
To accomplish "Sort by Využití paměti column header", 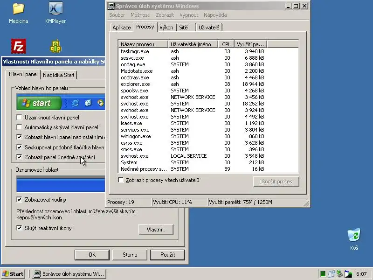I will [250, 44].
